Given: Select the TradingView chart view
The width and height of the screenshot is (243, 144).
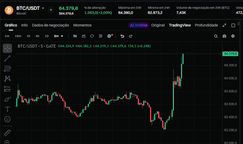Looking at the screenshot, I should (x=180, y=25).
